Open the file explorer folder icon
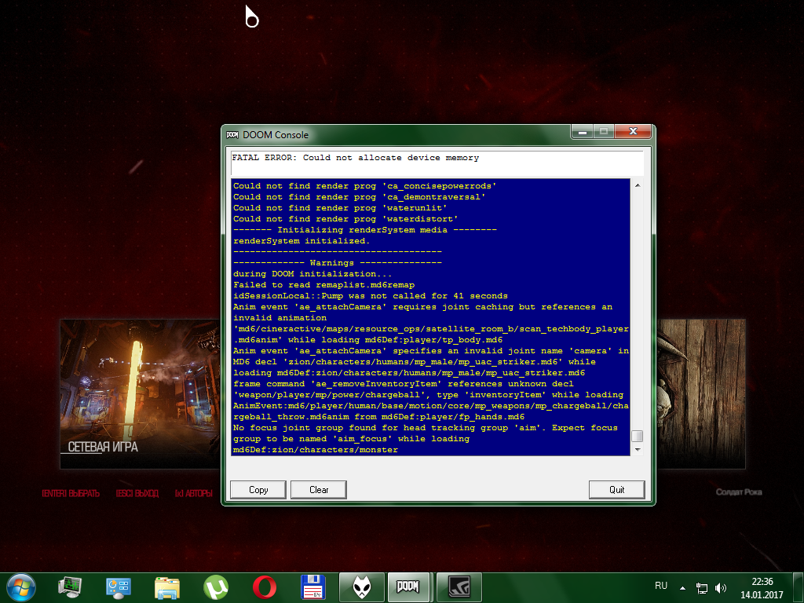The height and width of the screenshot is (603, 804). [x=167, y=587]
